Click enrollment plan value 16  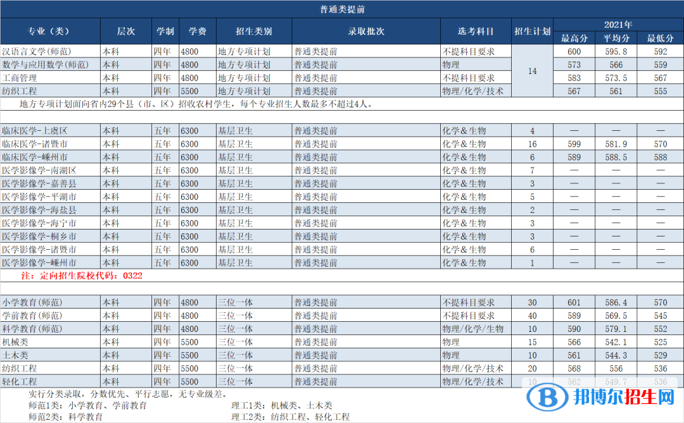[x=532, y=144]
